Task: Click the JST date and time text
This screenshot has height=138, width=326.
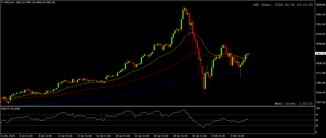Action: [x=282, y=5]
